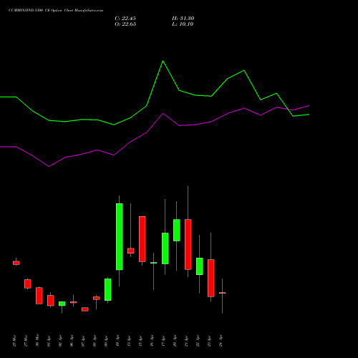The height and width of the screenshot is (358, 358).
Task: Click the 07 Apr date axis label
Action: point(83,341)
